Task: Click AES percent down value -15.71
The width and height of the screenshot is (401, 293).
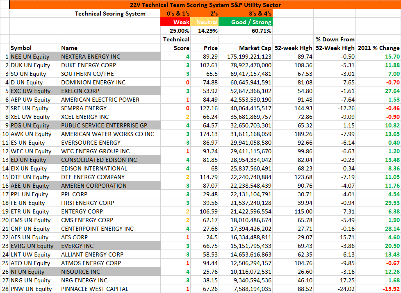Action: (335, 237)
